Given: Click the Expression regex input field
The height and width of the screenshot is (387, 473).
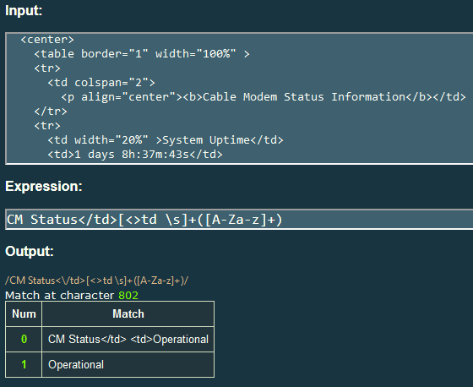Looking at the screenshot, I should [239, 220].
